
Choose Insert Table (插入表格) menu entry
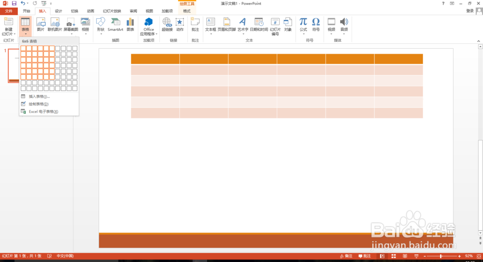pos(49,97)
